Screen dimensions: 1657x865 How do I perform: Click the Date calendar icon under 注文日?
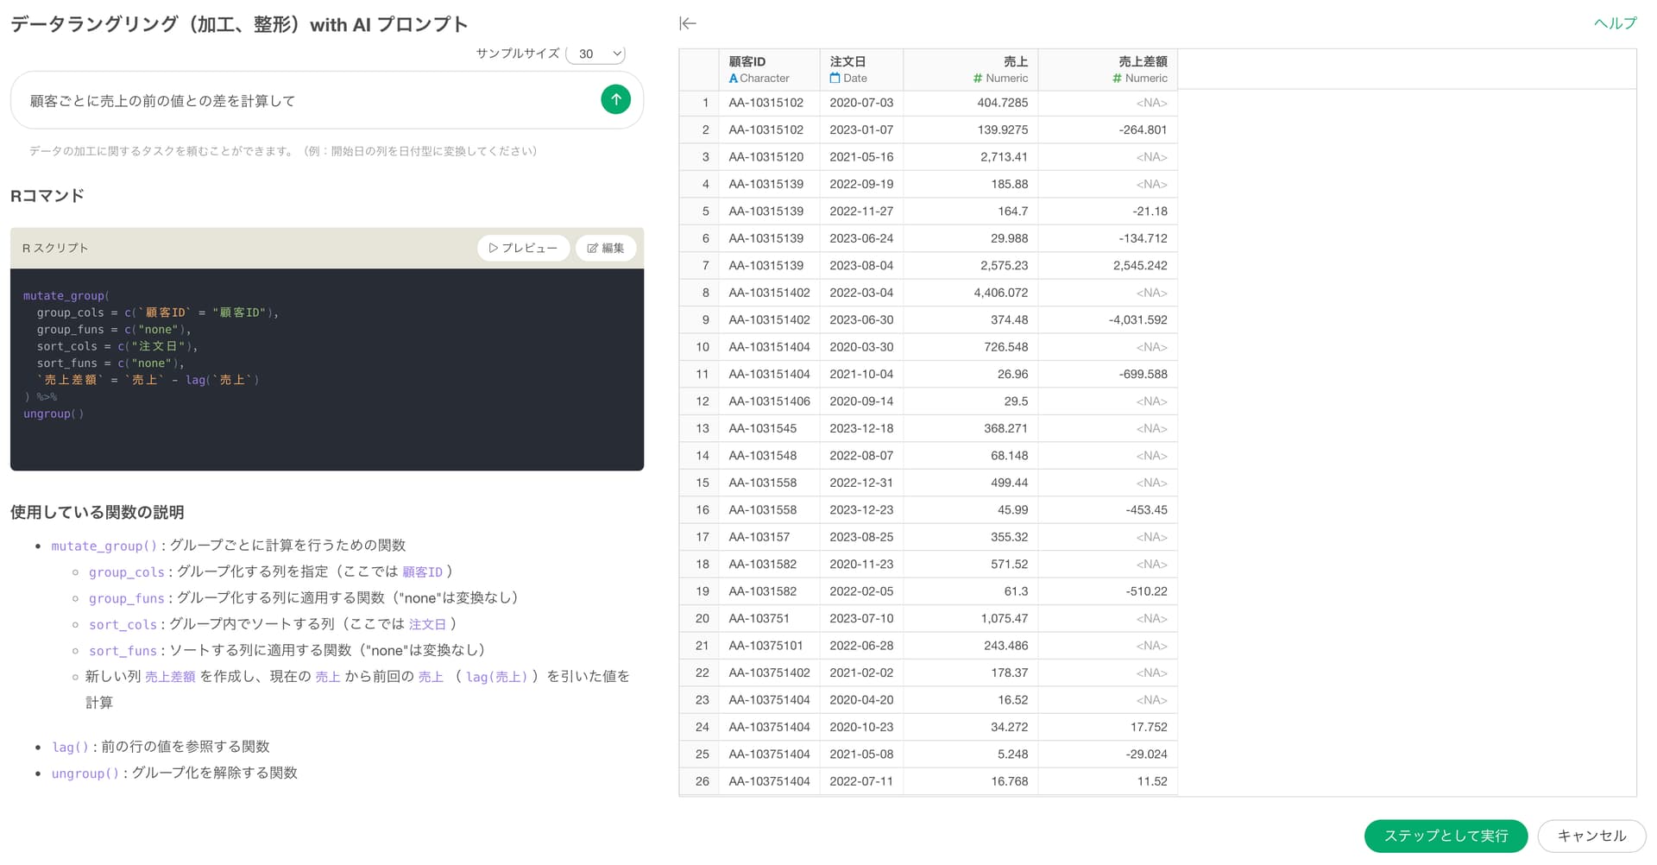click(x=835, y=78)
